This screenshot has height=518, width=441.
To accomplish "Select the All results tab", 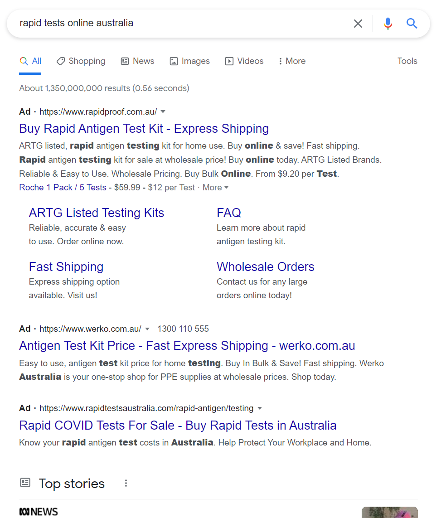I will pos(30,61).
